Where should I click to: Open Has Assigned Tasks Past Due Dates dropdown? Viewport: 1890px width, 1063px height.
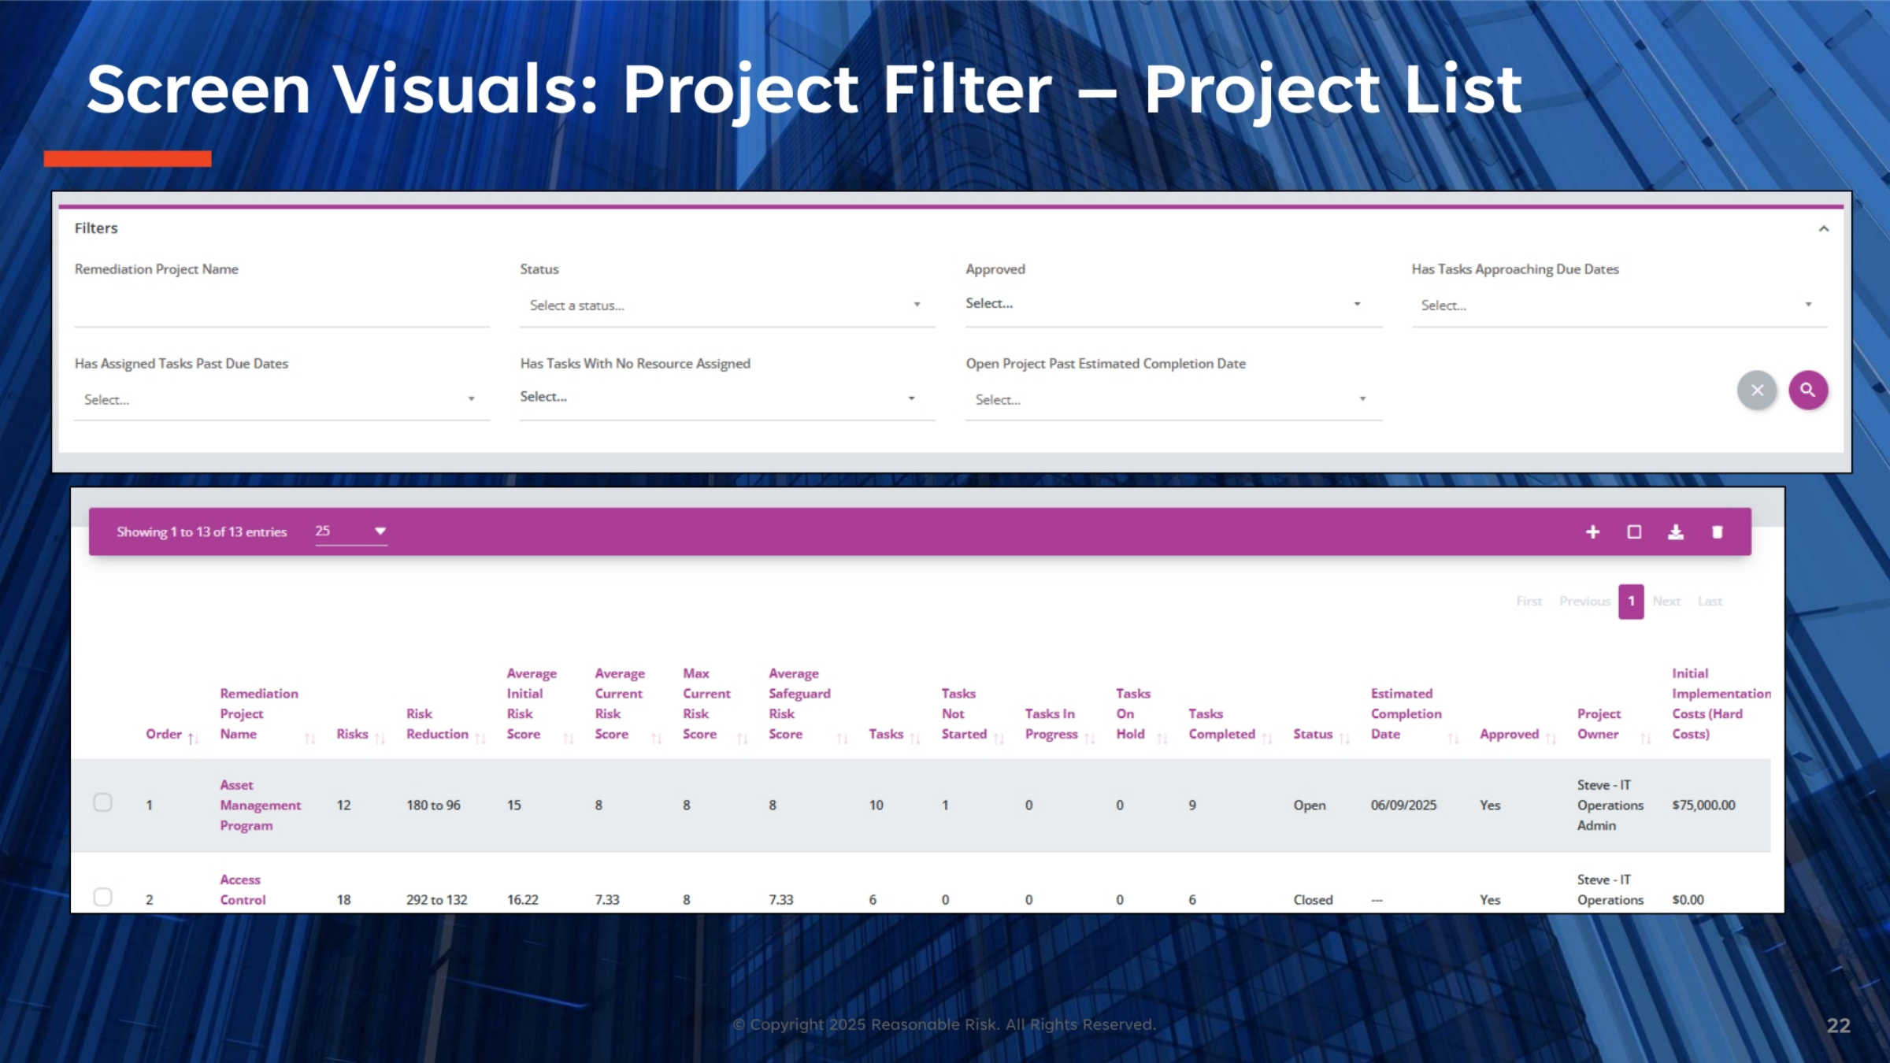click(x=282, y=400)
